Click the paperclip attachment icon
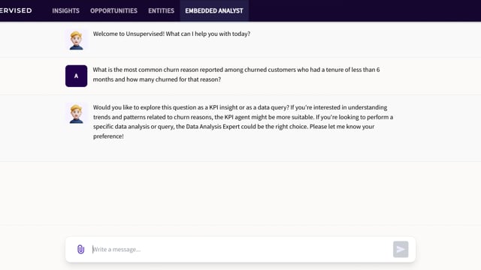 point(80,249)
